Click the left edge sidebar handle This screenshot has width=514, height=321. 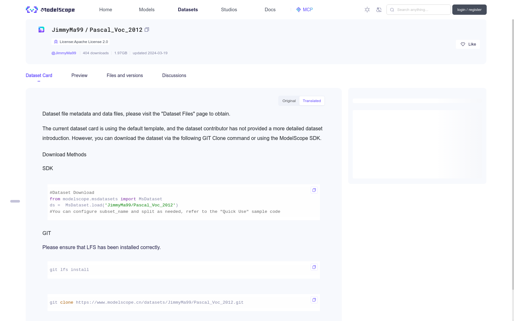tap(15, 201)
